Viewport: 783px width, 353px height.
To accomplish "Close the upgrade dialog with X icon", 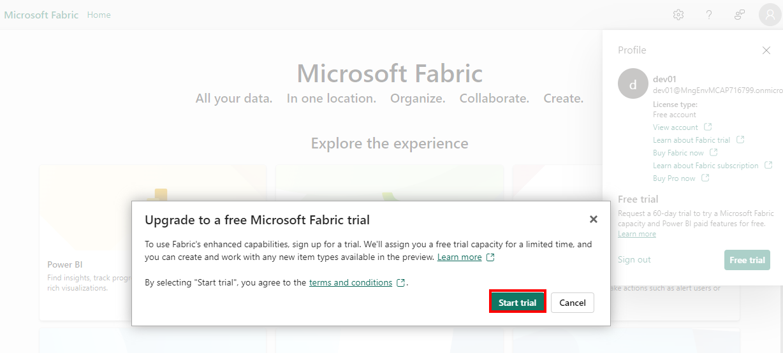I will tap(593, 219).
